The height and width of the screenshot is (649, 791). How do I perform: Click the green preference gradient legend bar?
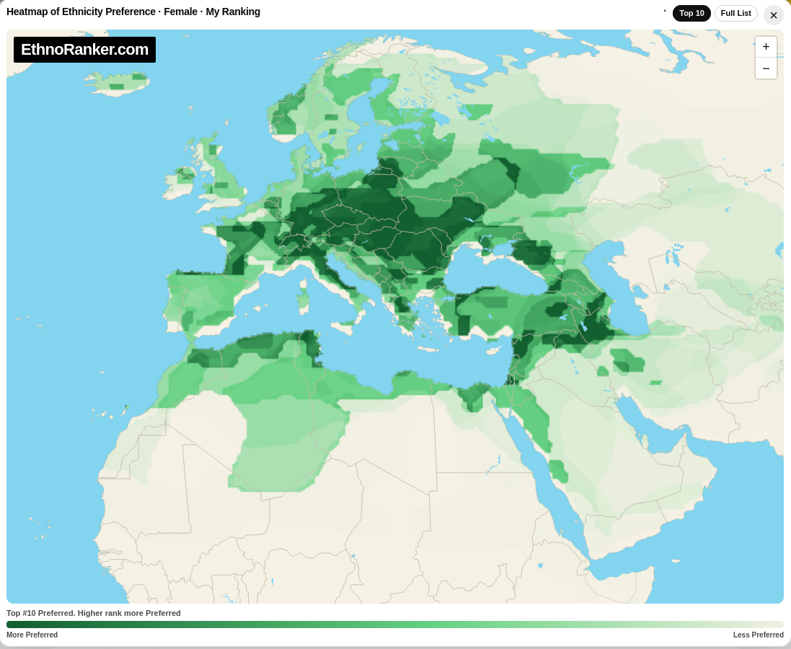click(x=395, y=625)
